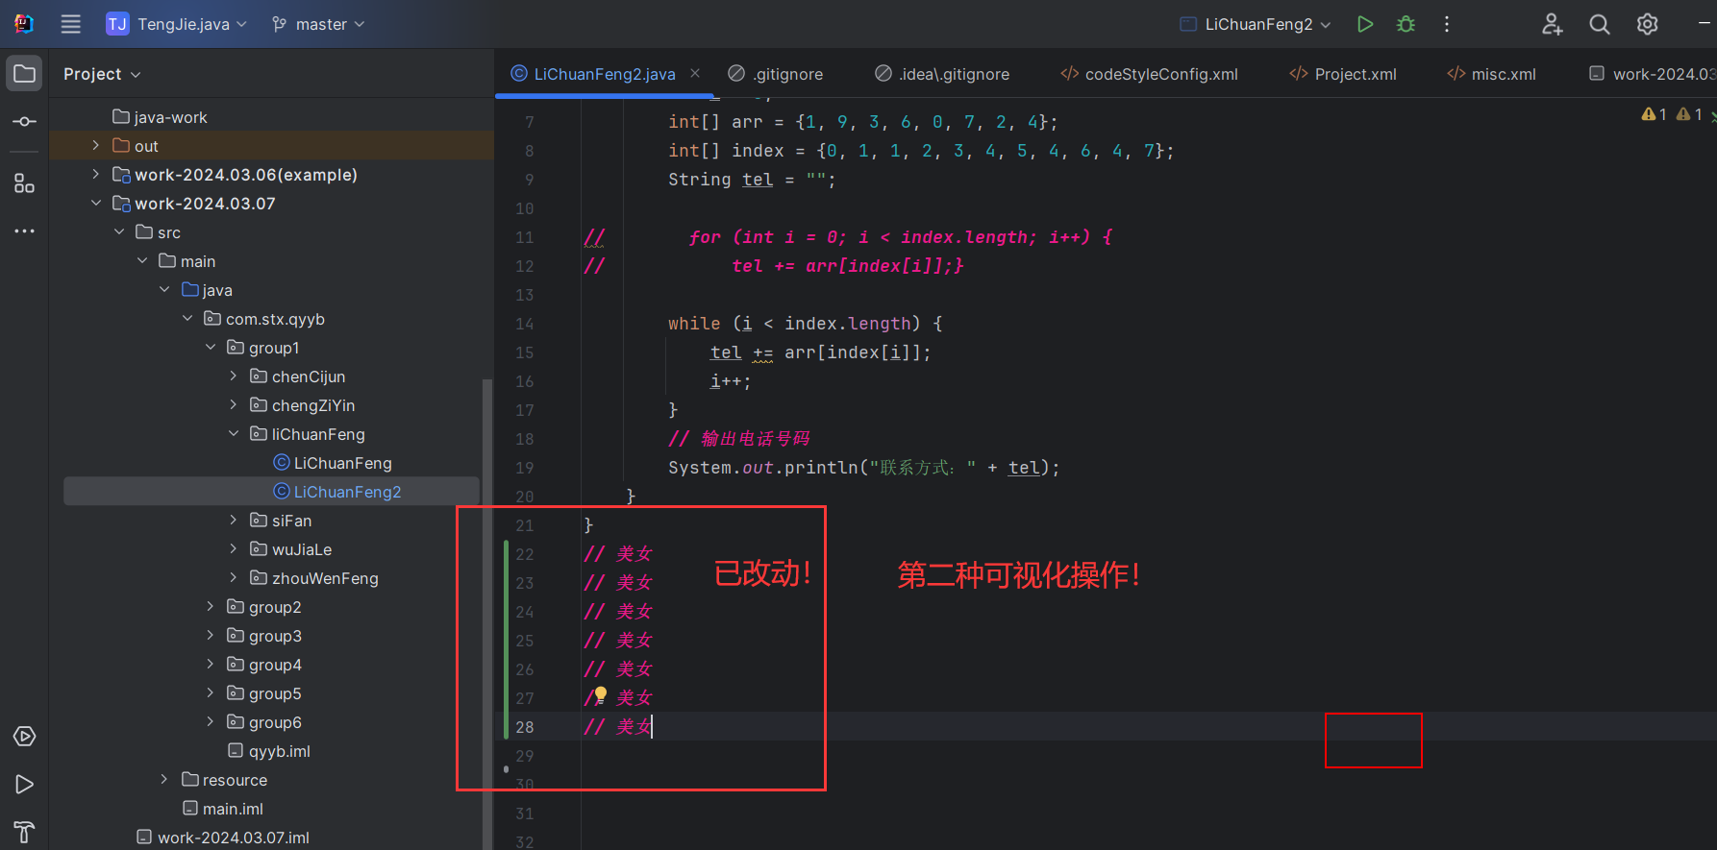Collapse the java source folder
Image resolution: width=1717 pixels, height=850 pixels.
coord(164,289)
